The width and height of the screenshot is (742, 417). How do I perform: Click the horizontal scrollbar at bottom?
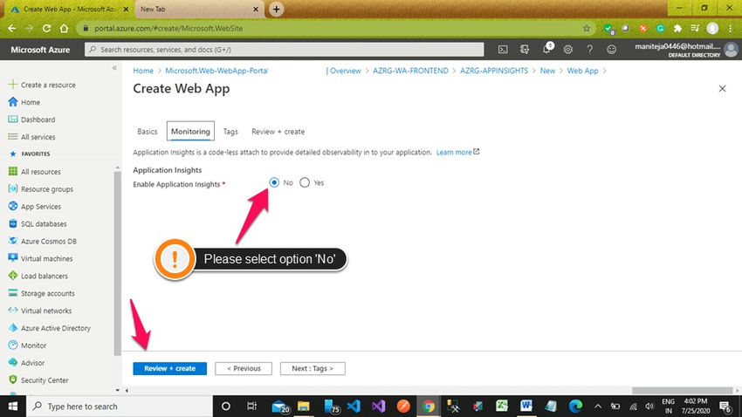pyautogui.click(x=682, y=391)
